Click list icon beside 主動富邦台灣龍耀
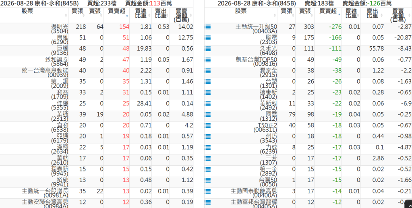 [x=207, y=202]
